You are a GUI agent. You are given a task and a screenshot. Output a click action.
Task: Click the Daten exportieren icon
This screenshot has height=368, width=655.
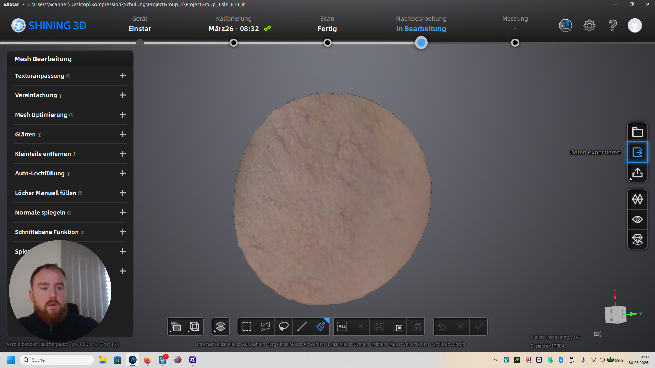pos(637,152)
